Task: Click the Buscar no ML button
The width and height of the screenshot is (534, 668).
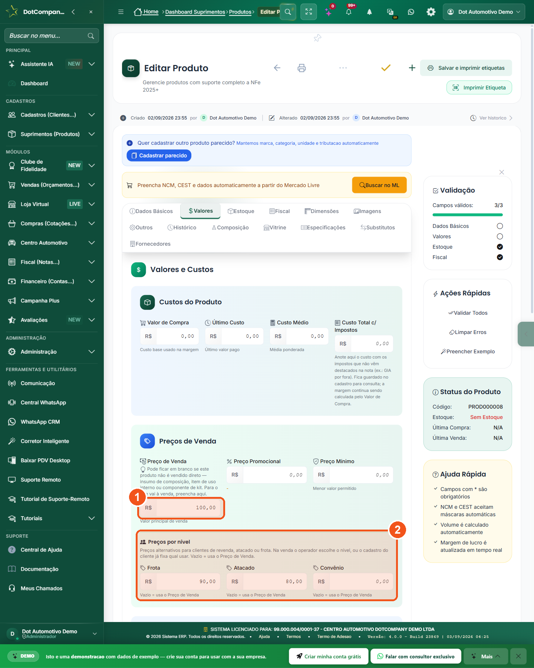Action: click(379, 185)
